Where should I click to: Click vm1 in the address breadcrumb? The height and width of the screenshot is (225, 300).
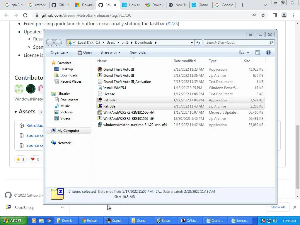[x=125, y=42]
